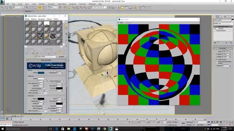This screenshot has width=234, height=131.
Task: Open the Modifier List dropdown
Action: [223, 24]
